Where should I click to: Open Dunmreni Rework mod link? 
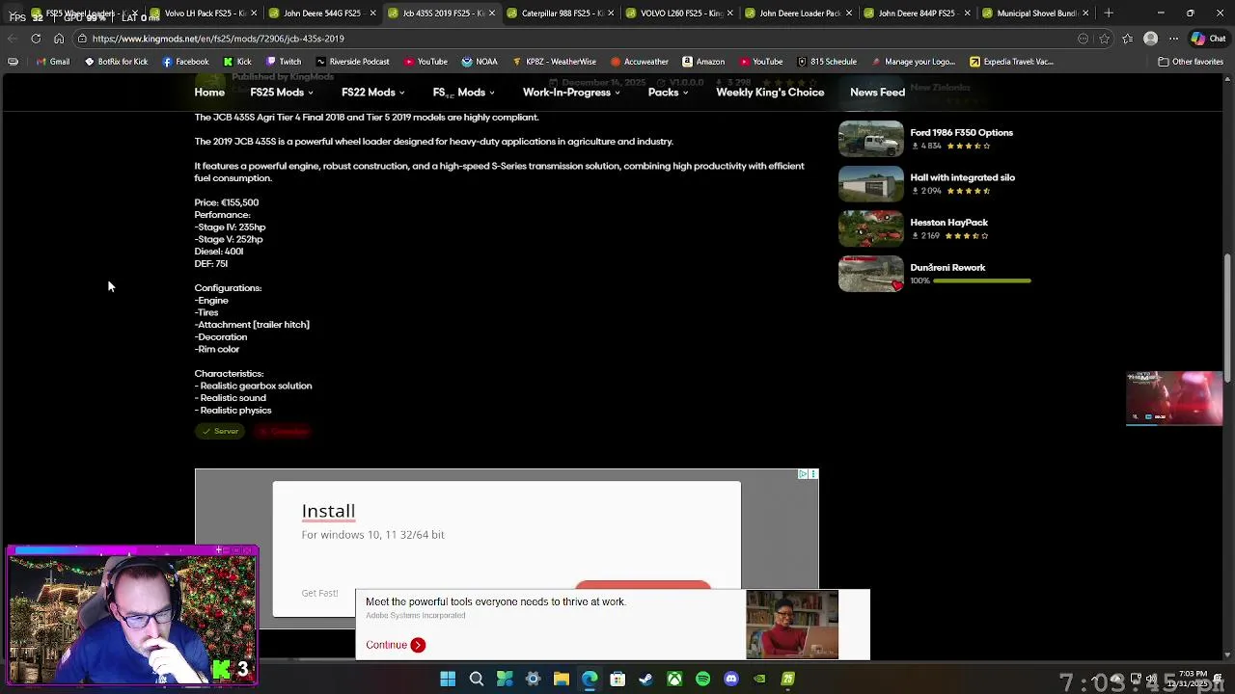coord(947,268)
